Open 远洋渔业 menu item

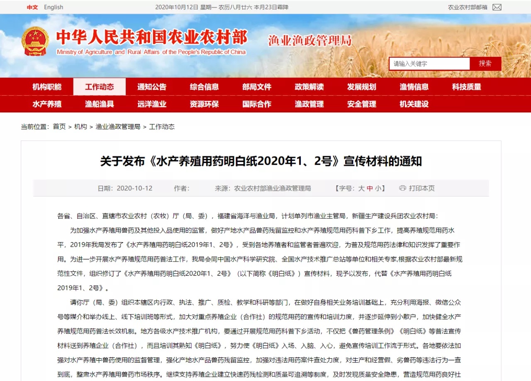(152, 104)
